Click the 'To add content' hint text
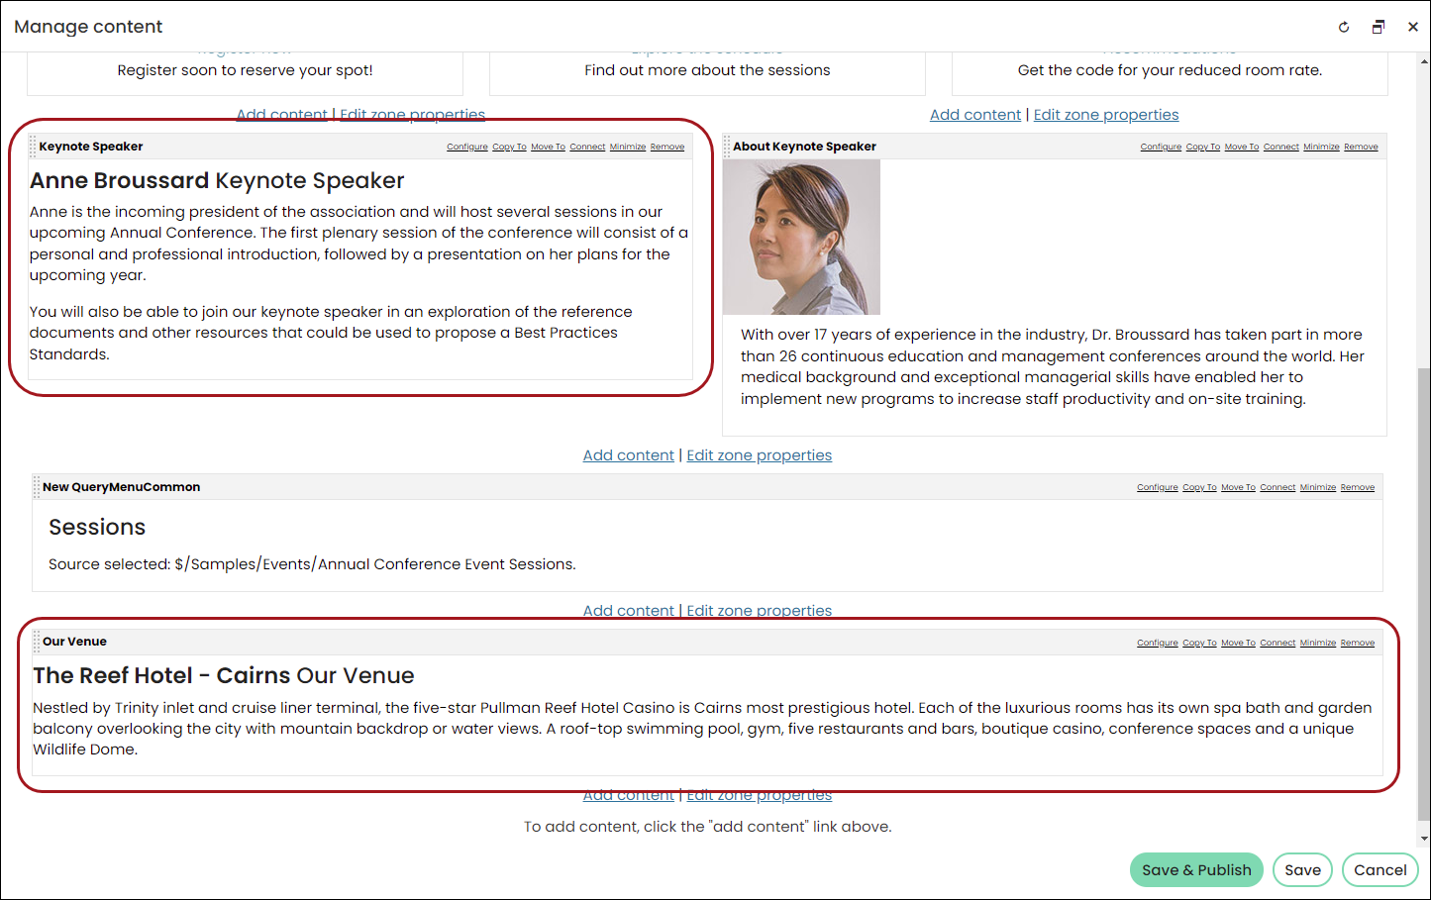1431x900 pixels. pos(708,827)
